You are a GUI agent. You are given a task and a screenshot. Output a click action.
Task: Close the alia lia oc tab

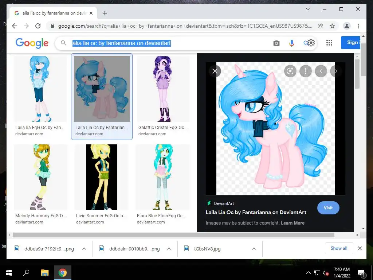coord(91,13)
